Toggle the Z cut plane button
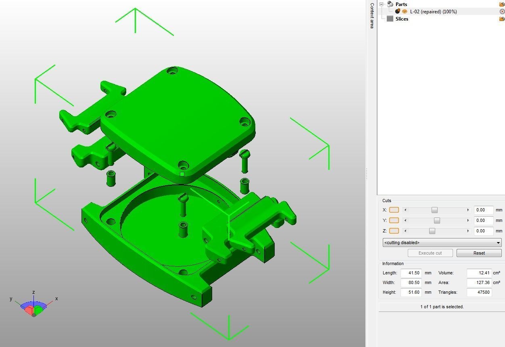The width and height of the screenshot is (505, 347). click(394, 231)
